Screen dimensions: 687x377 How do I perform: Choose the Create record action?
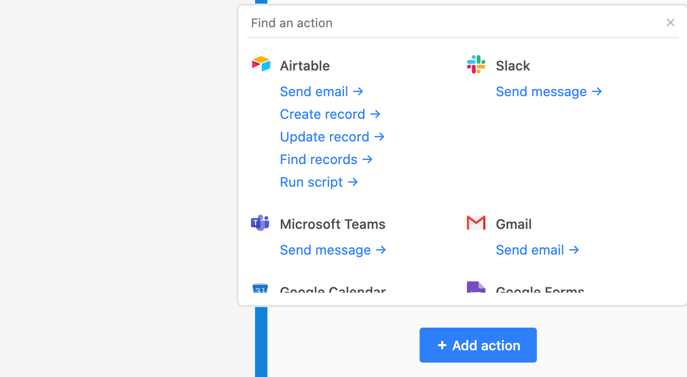click(330, 114)
